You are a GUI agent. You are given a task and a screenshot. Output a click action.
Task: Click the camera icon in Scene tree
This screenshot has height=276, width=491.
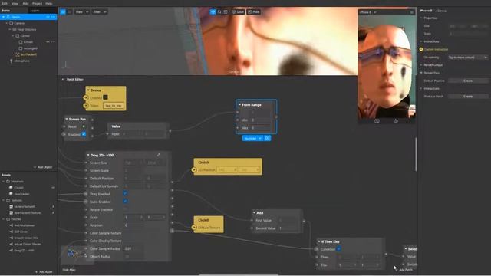[x=12, y=23]
